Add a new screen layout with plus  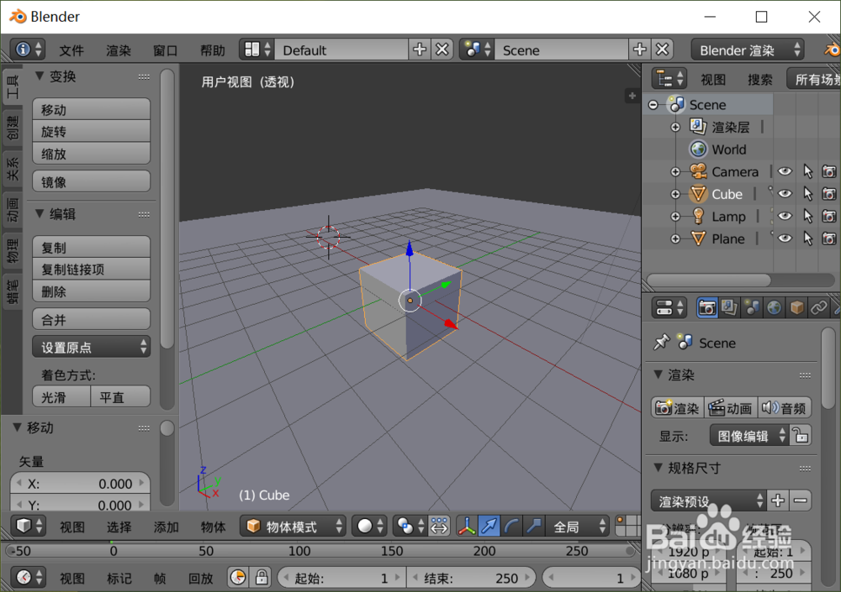point(420,50)
